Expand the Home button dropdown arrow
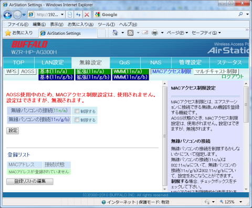252x208 pixels. coord(122,33)
